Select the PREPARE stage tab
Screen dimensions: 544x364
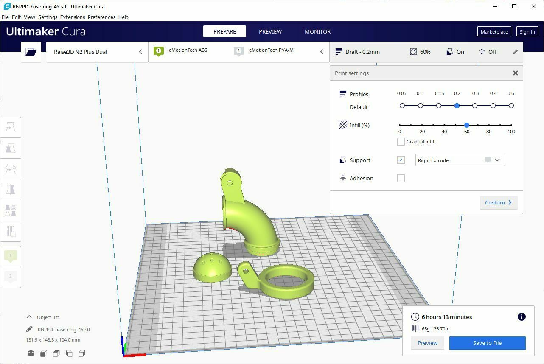pos(224,31)
